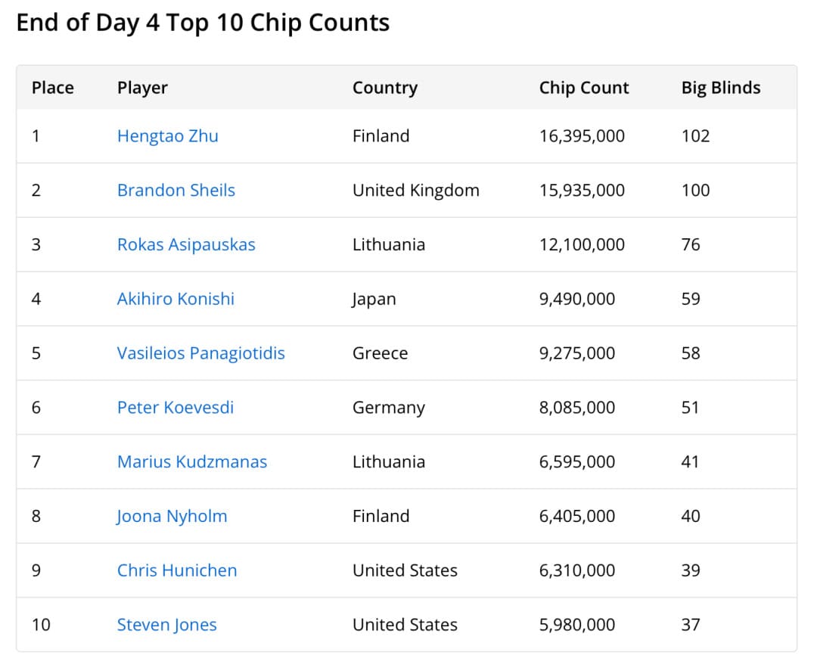Click the Chip Count column header
This screenshot has height=671, width=817.
click(x=583, y=88)
